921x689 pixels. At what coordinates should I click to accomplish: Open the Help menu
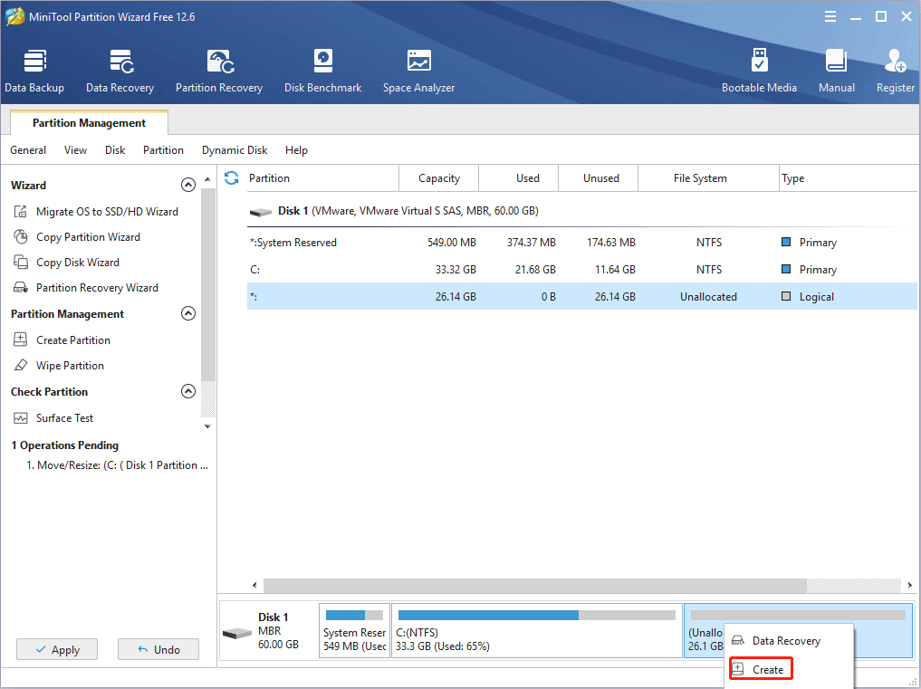[297, 149]
